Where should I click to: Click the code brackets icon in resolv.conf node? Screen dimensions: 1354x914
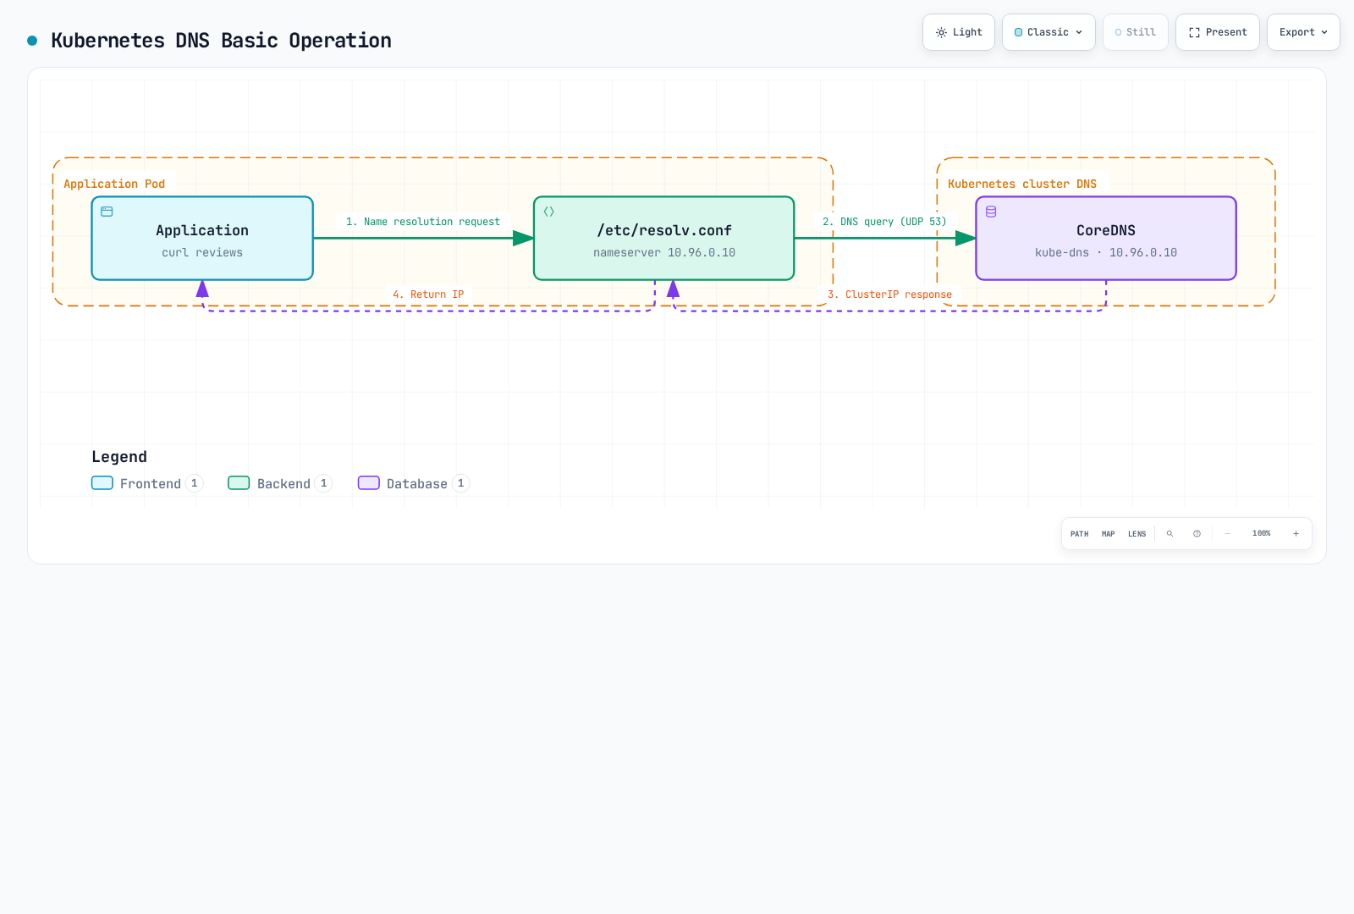point(549,212)
